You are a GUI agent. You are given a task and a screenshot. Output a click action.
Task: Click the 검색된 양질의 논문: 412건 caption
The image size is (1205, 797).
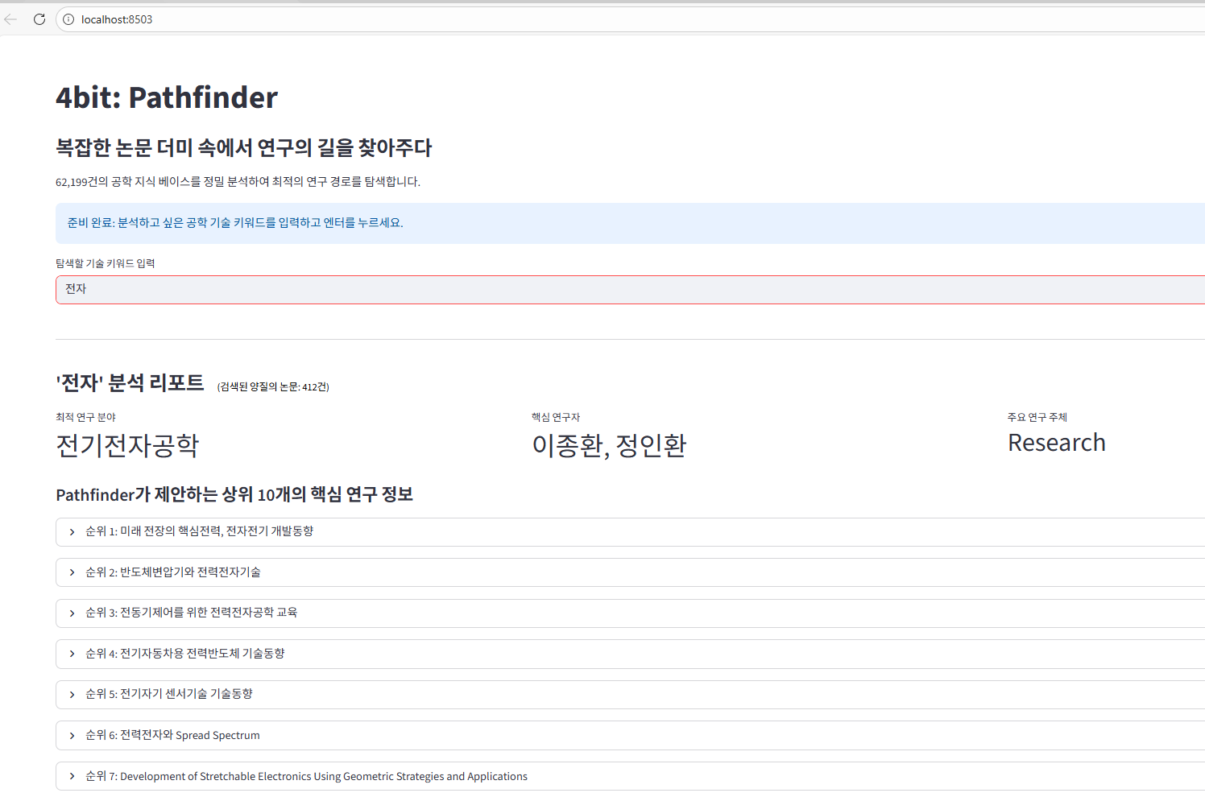[x=273, y=387]
